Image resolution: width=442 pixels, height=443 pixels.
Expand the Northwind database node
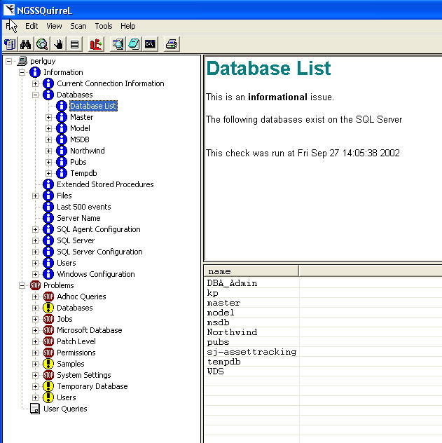click(x=48, y=151)
